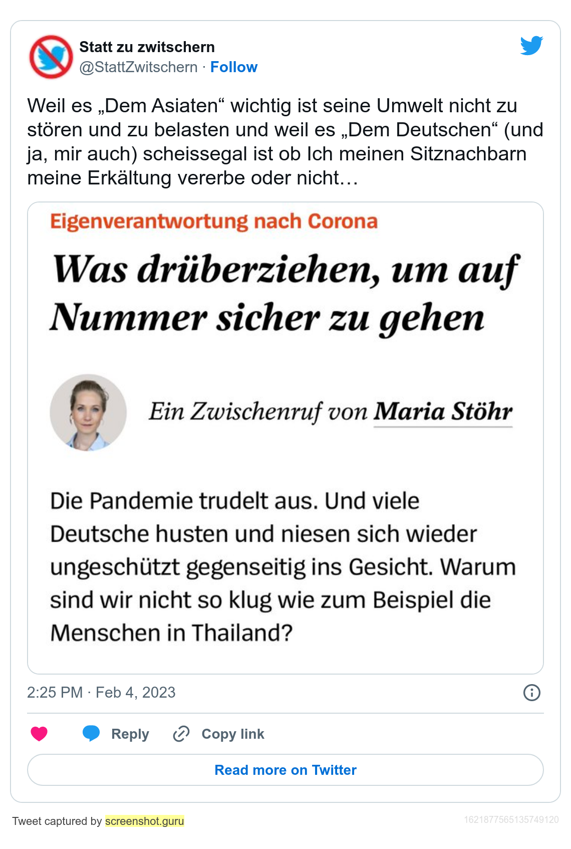Click the Twitter bird logo
Image resolution: width=571 pixels, height=849 pixels.
click(x=531, y=46)
